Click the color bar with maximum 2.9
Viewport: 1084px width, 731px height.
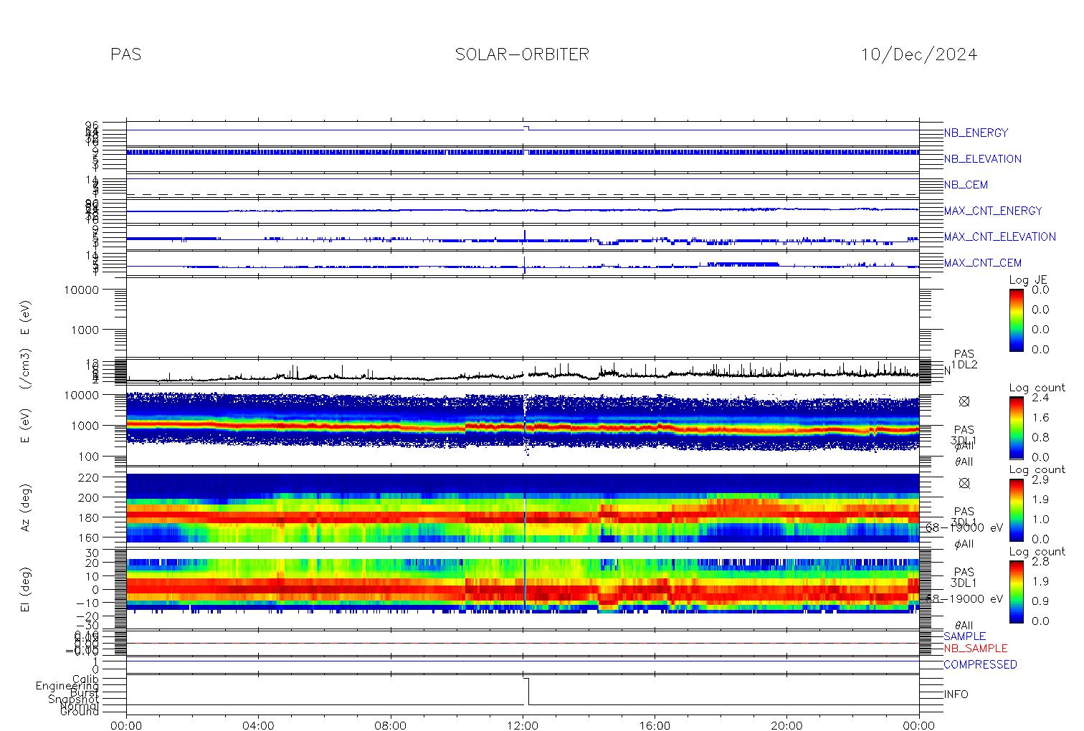(1016, 510)
